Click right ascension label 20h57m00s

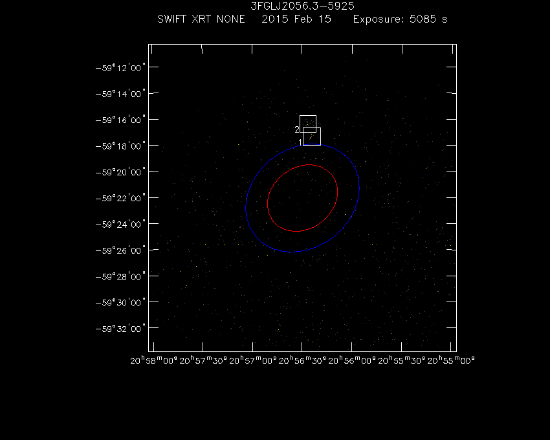(252, 360)
